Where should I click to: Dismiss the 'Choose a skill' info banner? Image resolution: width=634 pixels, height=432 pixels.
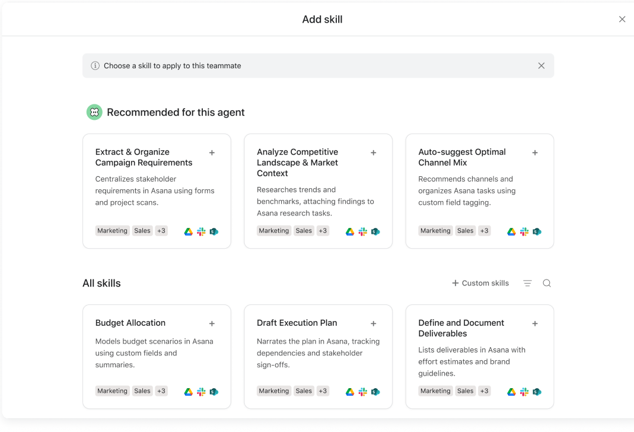541,65
